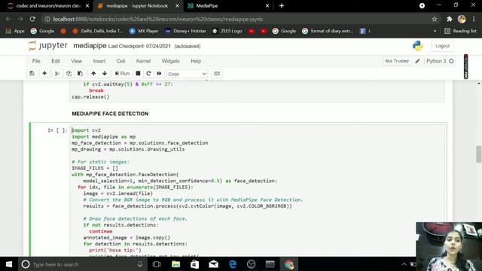Click the kernel status circle indicator
This screenshot has width=482, height=271.
coord(451,61)
